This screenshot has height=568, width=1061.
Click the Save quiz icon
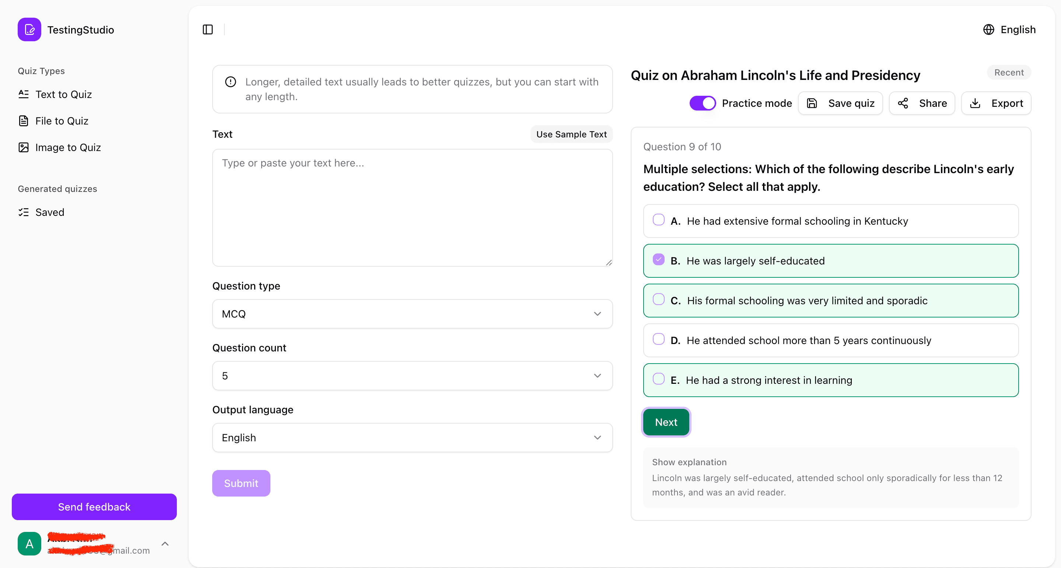click(x=812, y=103)
